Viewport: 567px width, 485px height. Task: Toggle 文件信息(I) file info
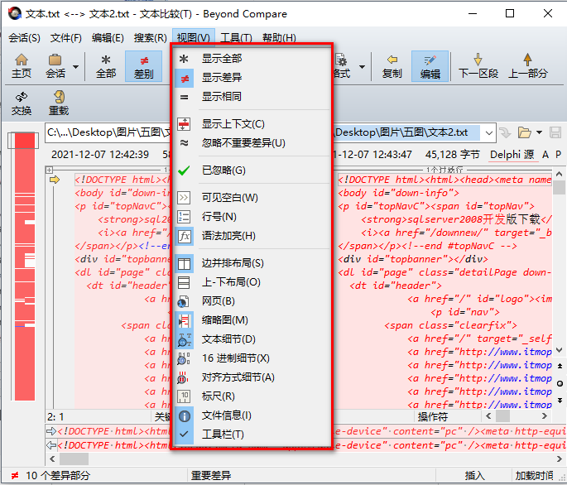[252, 415]
